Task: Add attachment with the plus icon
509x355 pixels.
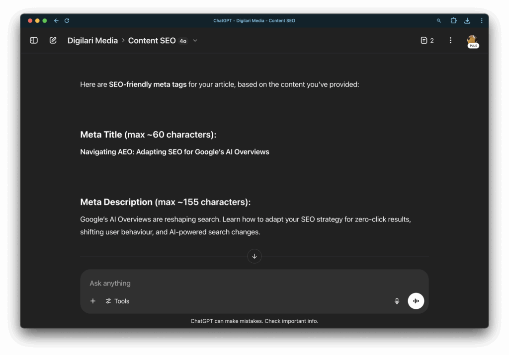Action: 93,301
